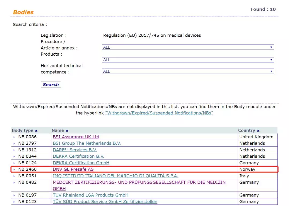Click the Found : 10 result count

click(263, 9)
